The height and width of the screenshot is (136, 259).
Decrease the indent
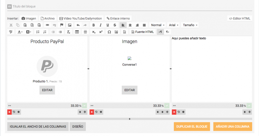(53, 32)
